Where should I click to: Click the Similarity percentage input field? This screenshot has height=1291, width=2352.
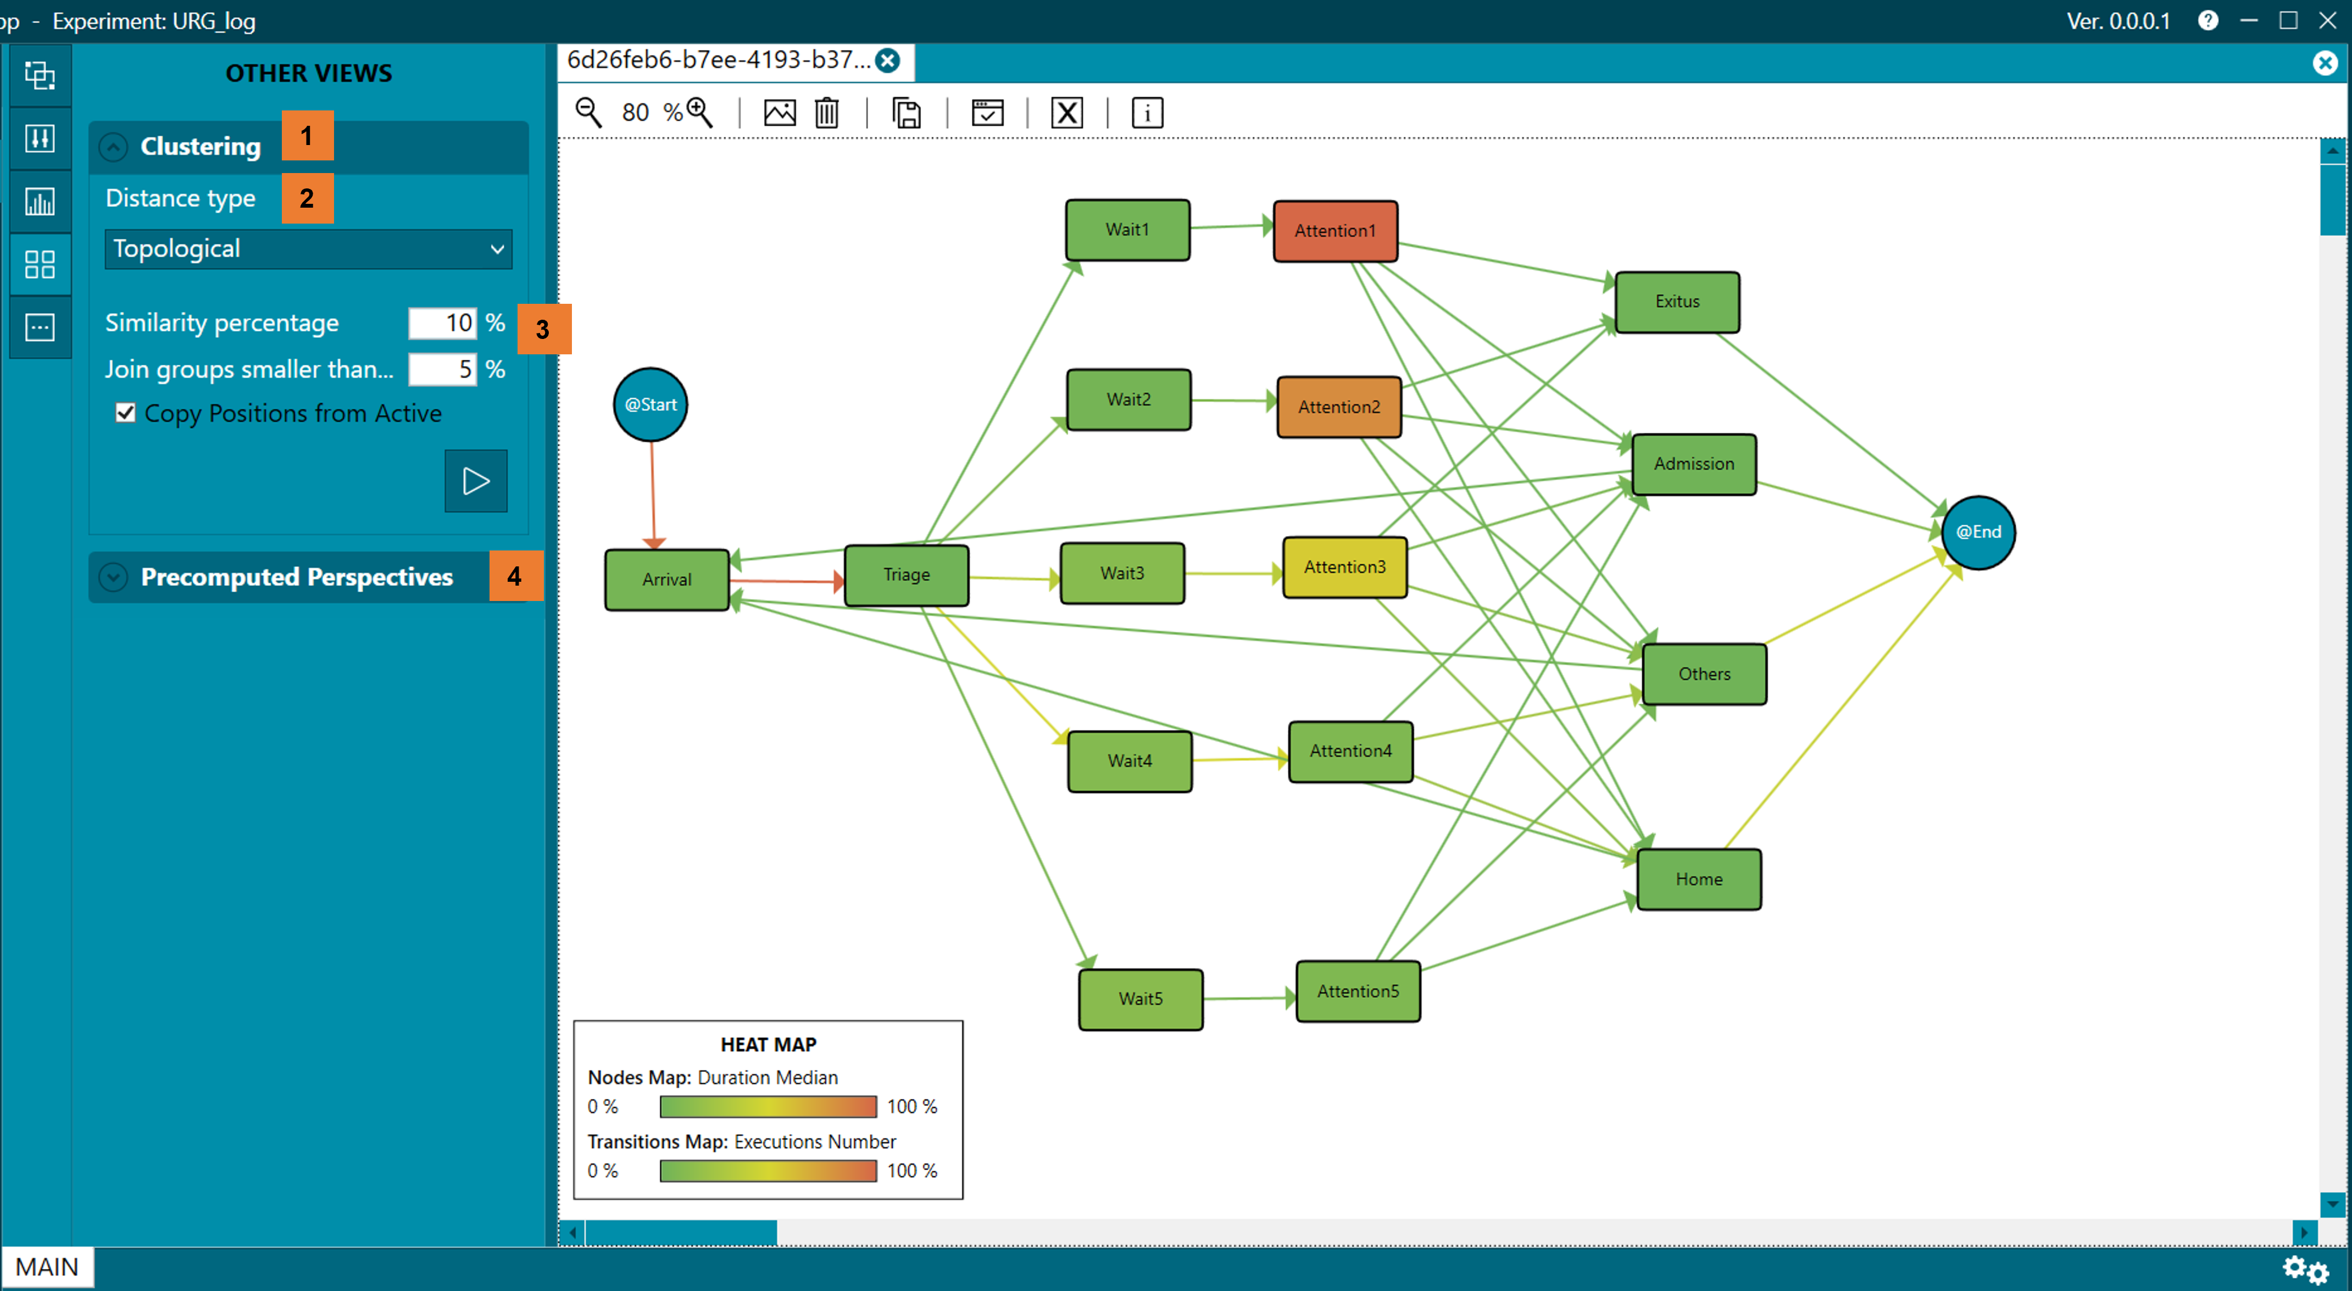point(443,322)
